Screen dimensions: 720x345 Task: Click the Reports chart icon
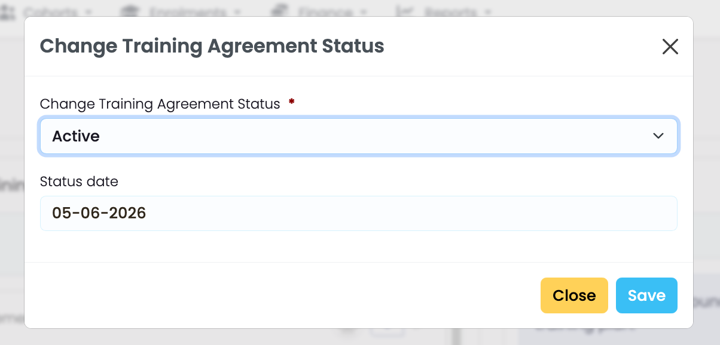[405, 11]
